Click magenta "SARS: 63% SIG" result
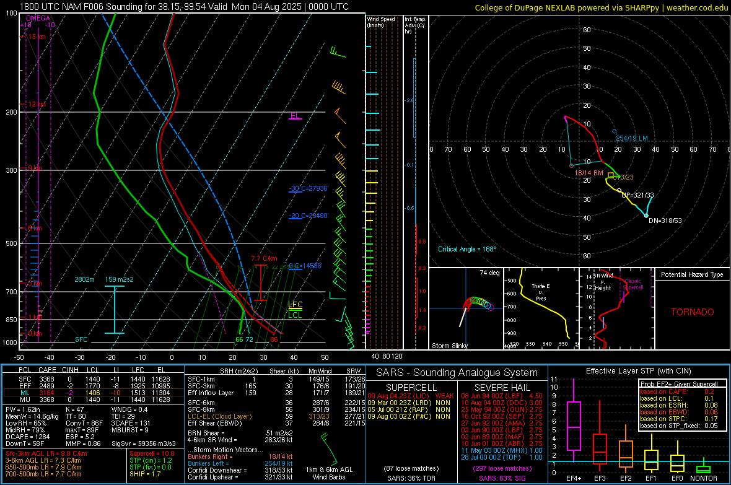731x485 pixels. coord(502,478)
